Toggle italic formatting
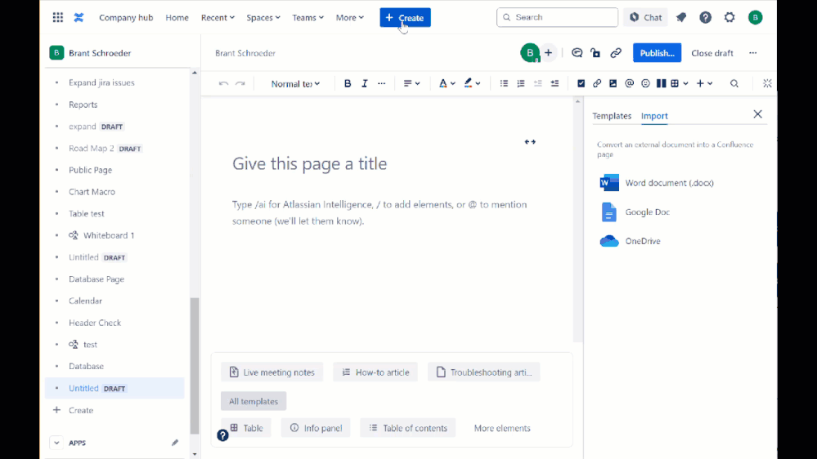The height and width of the screenshot is (459, 817). coord(365,83)
